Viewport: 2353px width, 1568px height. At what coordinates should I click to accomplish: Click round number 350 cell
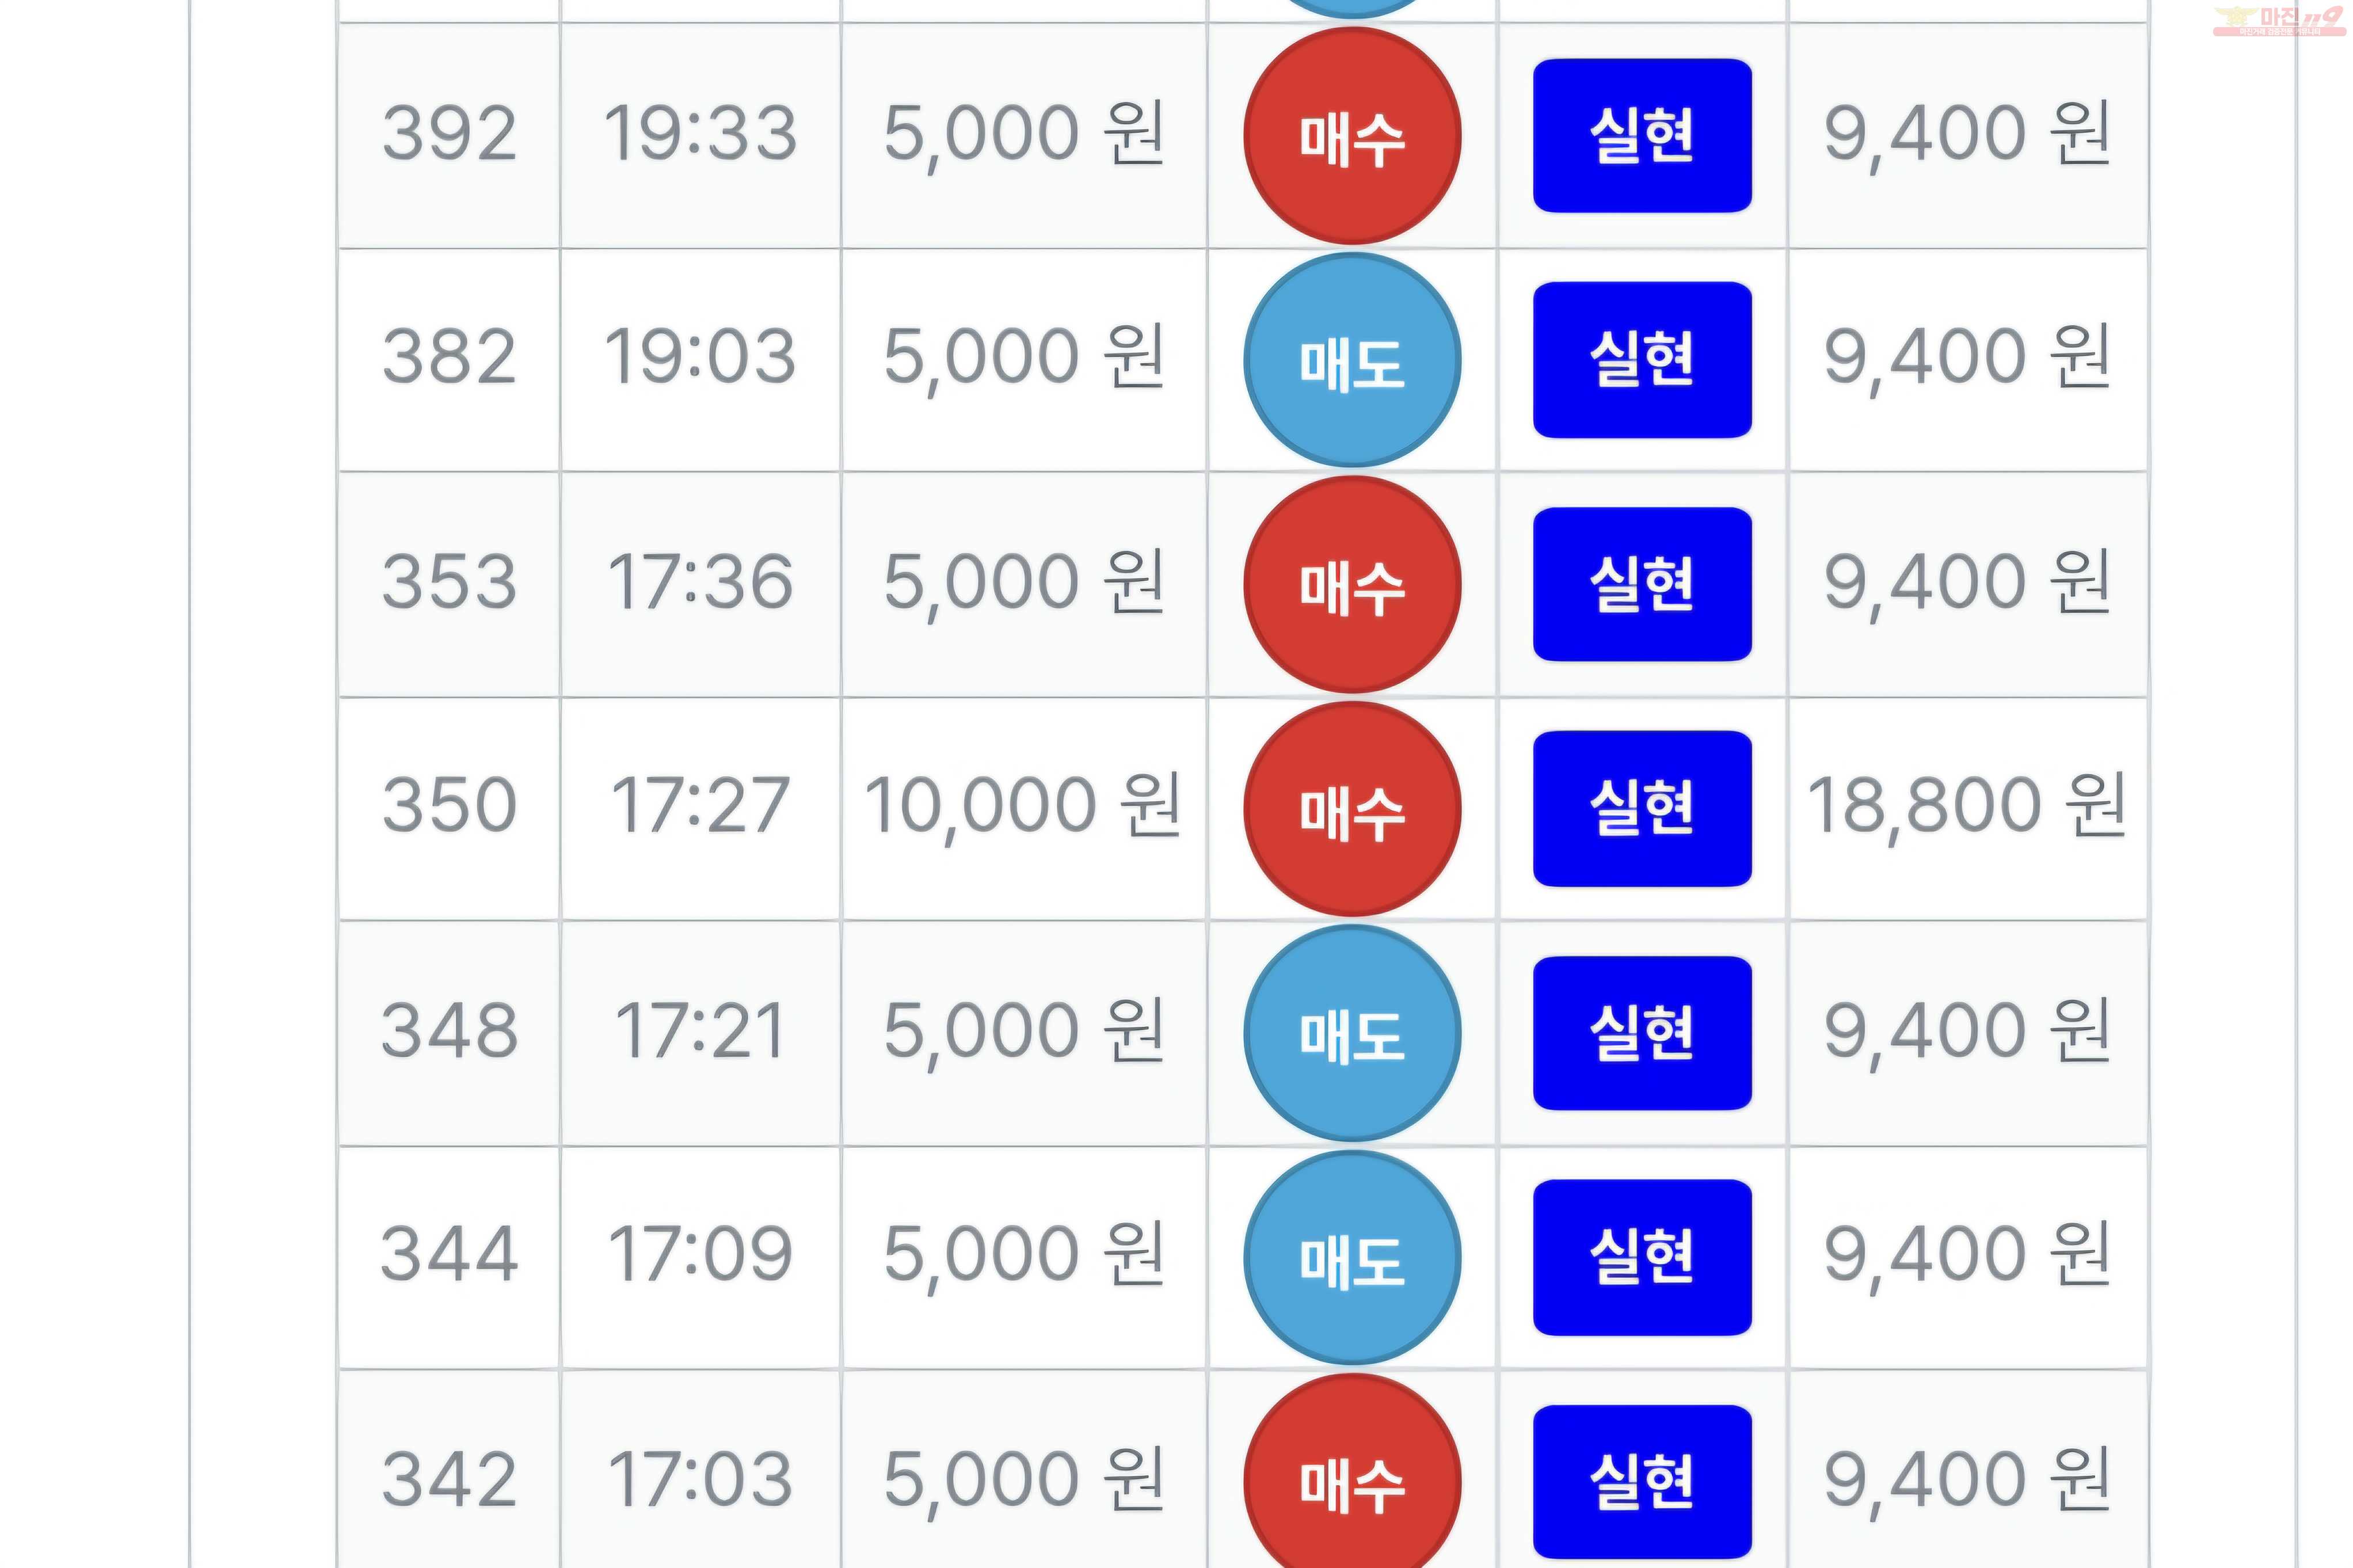coord(449,809)
